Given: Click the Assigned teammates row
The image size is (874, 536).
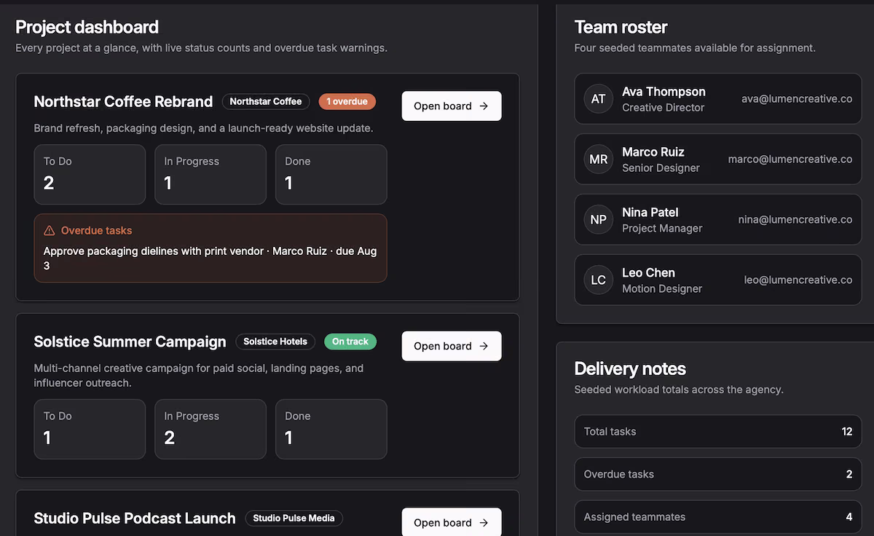Looking at the screenshot, I should tap(718, 517).
